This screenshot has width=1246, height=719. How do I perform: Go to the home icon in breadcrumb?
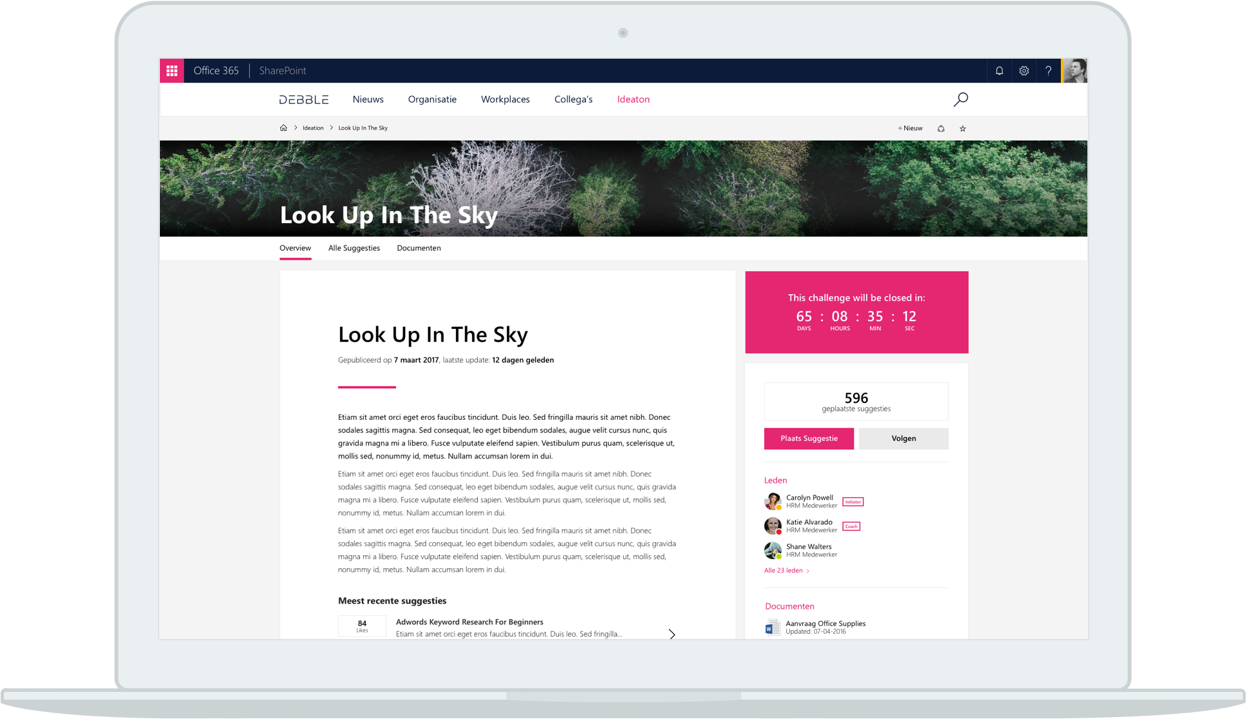(283, 128)
